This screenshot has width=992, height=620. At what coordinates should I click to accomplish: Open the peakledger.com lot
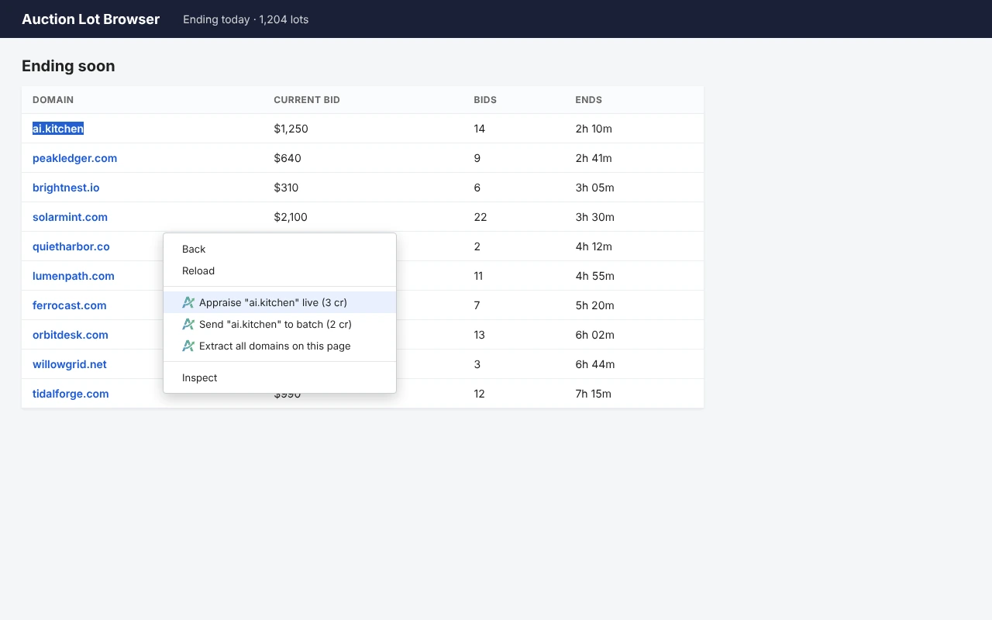pyautogui.click(x=74, y=158)
